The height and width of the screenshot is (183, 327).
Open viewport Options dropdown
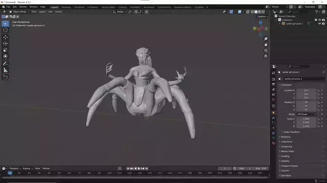(x=263, y=17)
